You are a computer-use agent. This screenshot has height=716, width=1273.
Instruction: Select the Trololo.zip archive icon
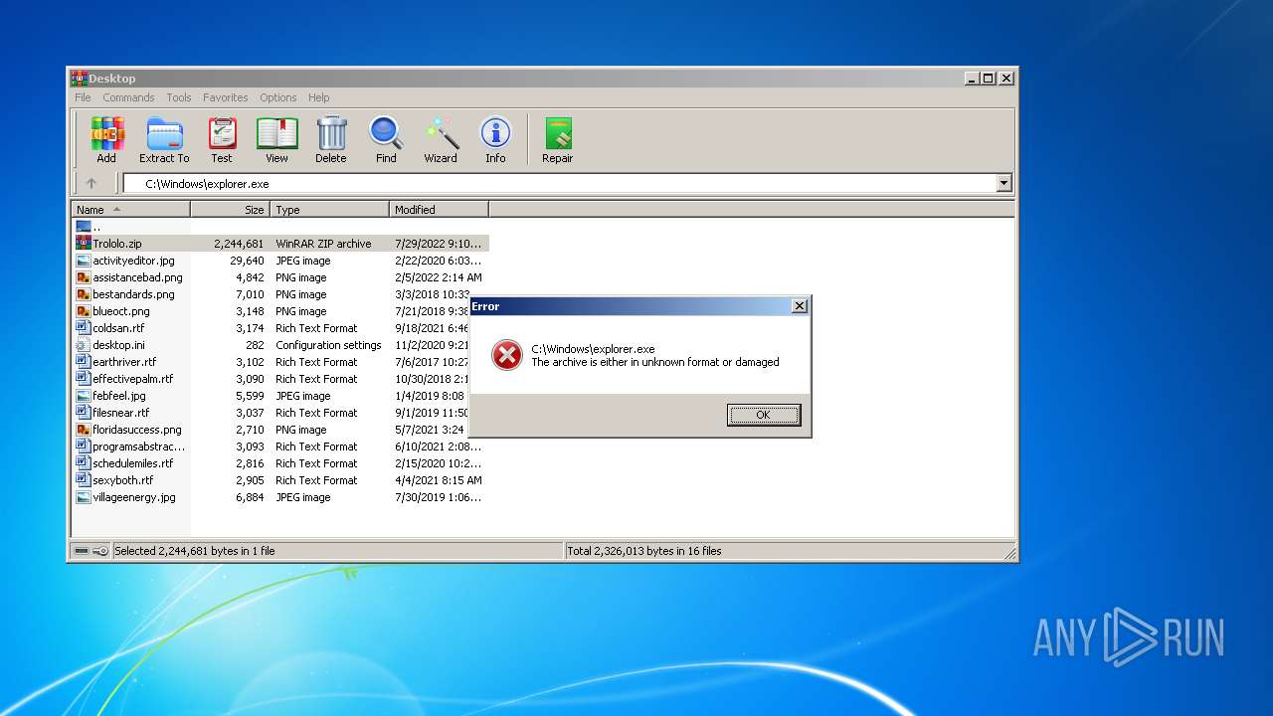pyautogui.click(x=84, y=244)
